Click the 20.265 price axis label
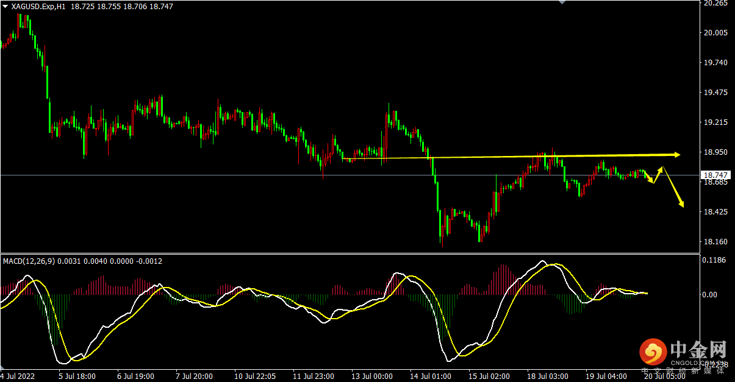 point(715,4)
